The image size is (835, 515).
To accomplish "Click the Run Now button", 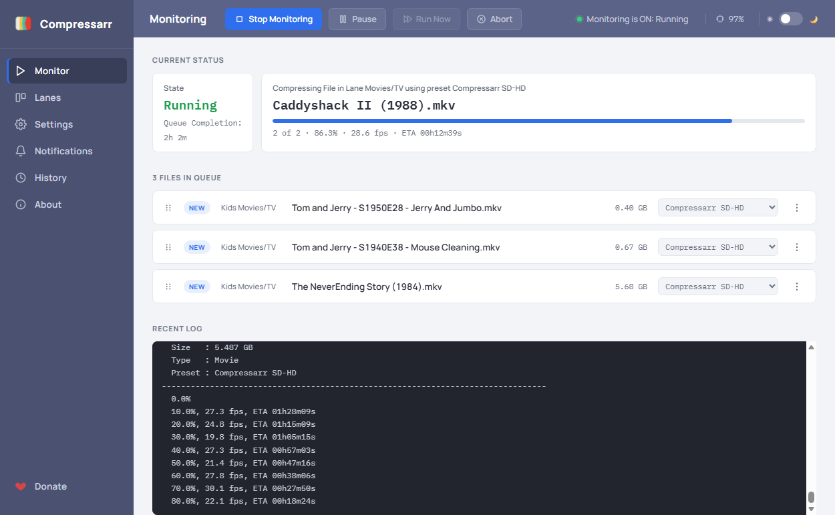I will click(x=426, y=19).
